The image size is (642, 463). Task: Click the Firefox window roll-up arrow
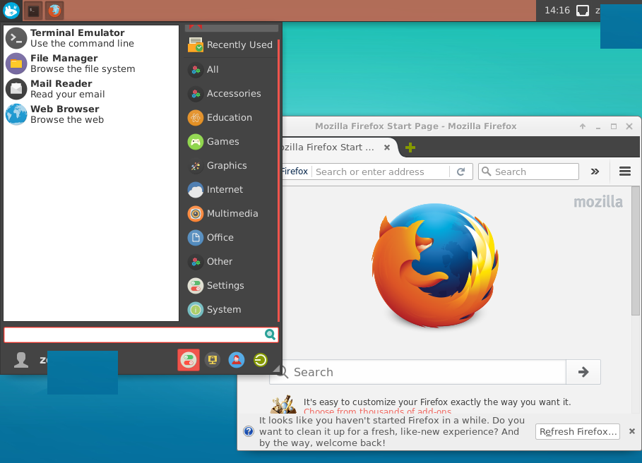(x=583, y=126)
